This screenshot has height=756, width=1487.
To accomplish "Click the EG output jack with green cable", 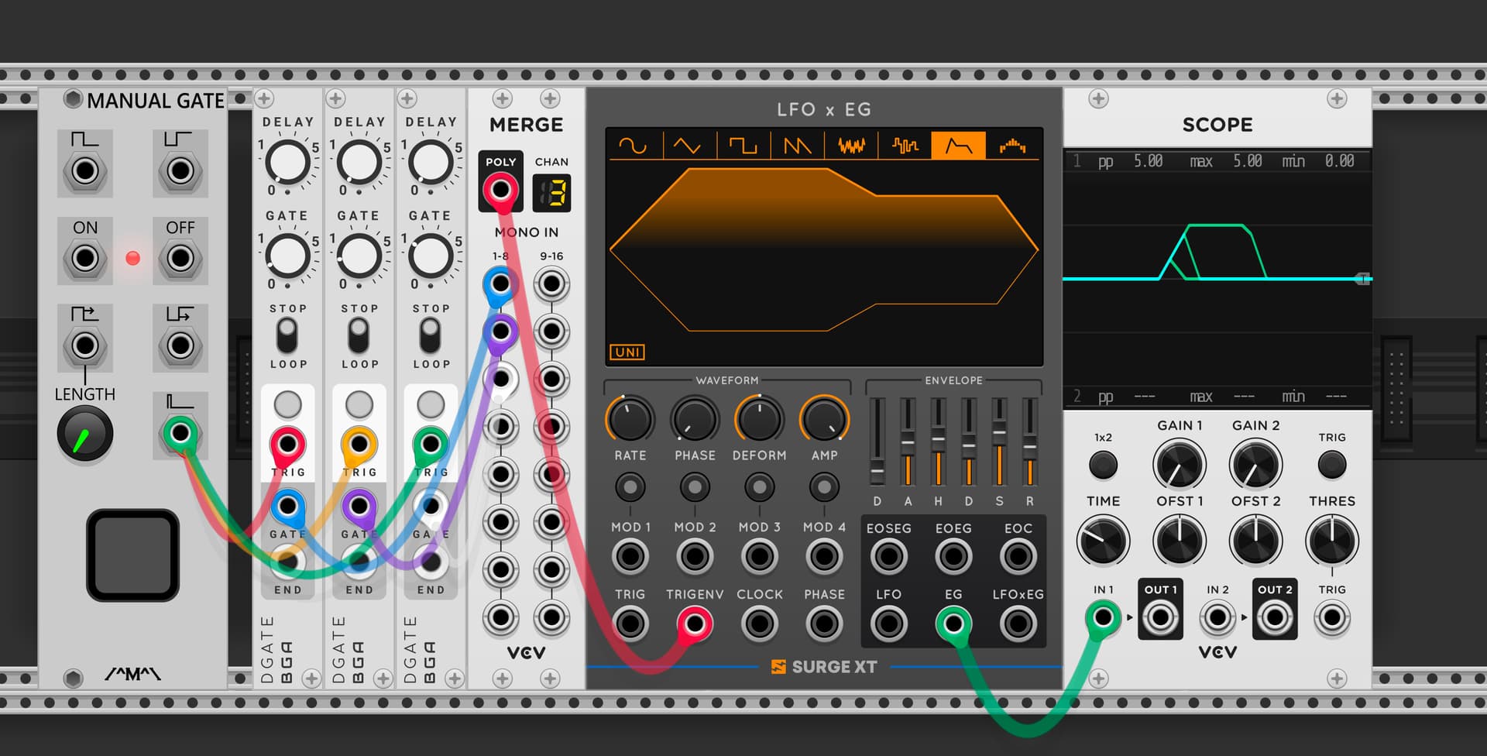I will [953, 624].
